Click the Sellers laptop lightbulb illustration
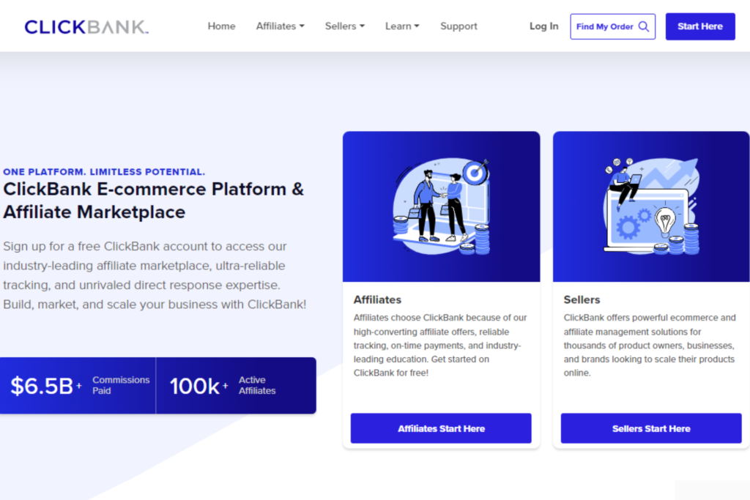The width and height of the screenshot is (750, 500). pos(651,206)
